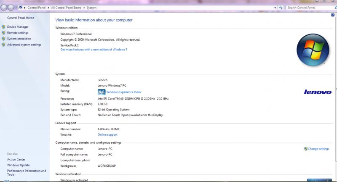Select the 2.00 GB memory value

point(102,104)
